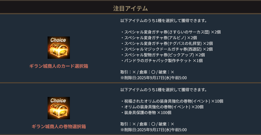Select the 西遊記 magic doll gacha line

tap(166, 49)
